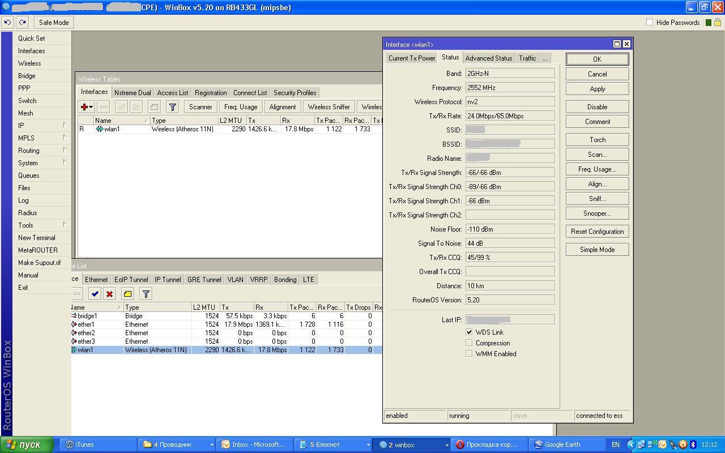Tick the Hide Passwords checkbox
Viewport: 725px width, 453px height.
point(650,23)
